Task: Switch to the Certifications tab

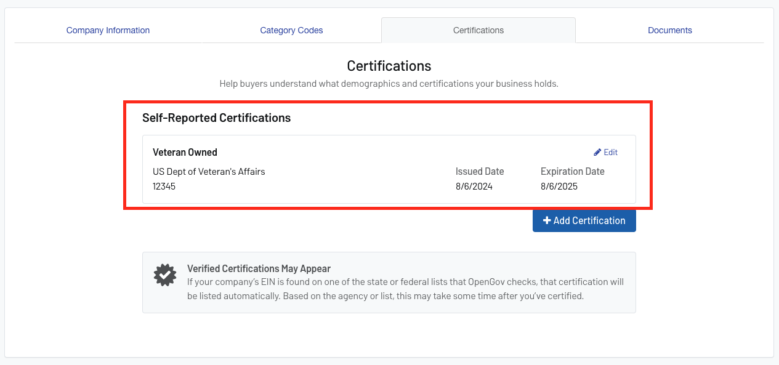Action: (x=478, y=30)
